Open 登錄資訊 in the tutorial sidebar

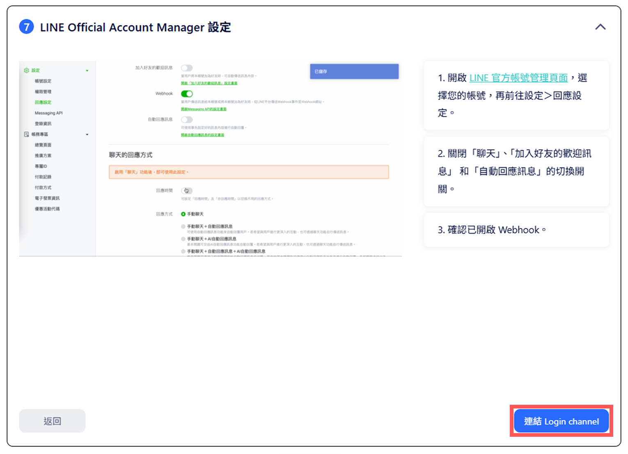[43, 123]
